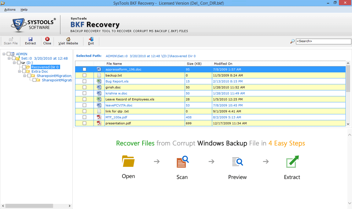
Task: Check the box for backup.txt
Action: point(84,75)
